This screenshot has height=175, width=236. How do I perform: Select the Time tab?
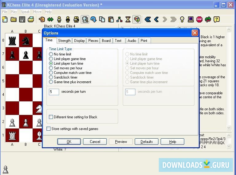(49, 40)
